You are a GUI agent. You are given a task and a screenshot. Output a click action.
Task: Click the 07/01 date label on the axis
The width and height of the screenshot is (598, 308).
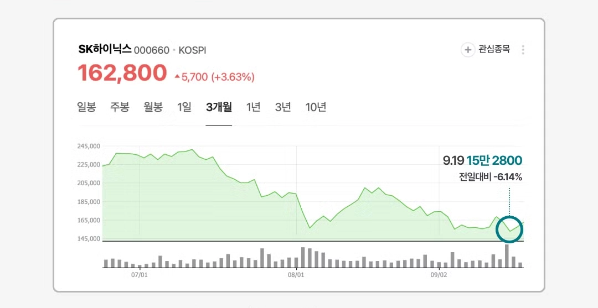click(139, 274)
